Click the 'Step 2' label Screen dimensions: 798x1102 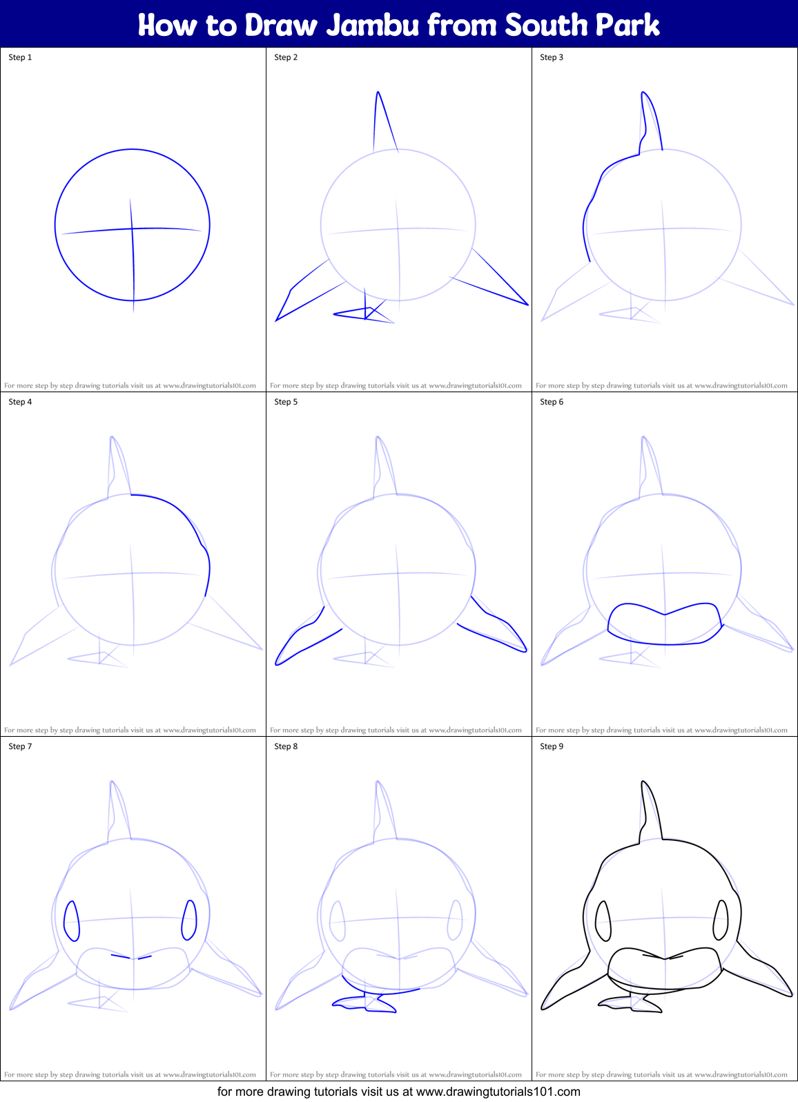click(x=286, y=57)
